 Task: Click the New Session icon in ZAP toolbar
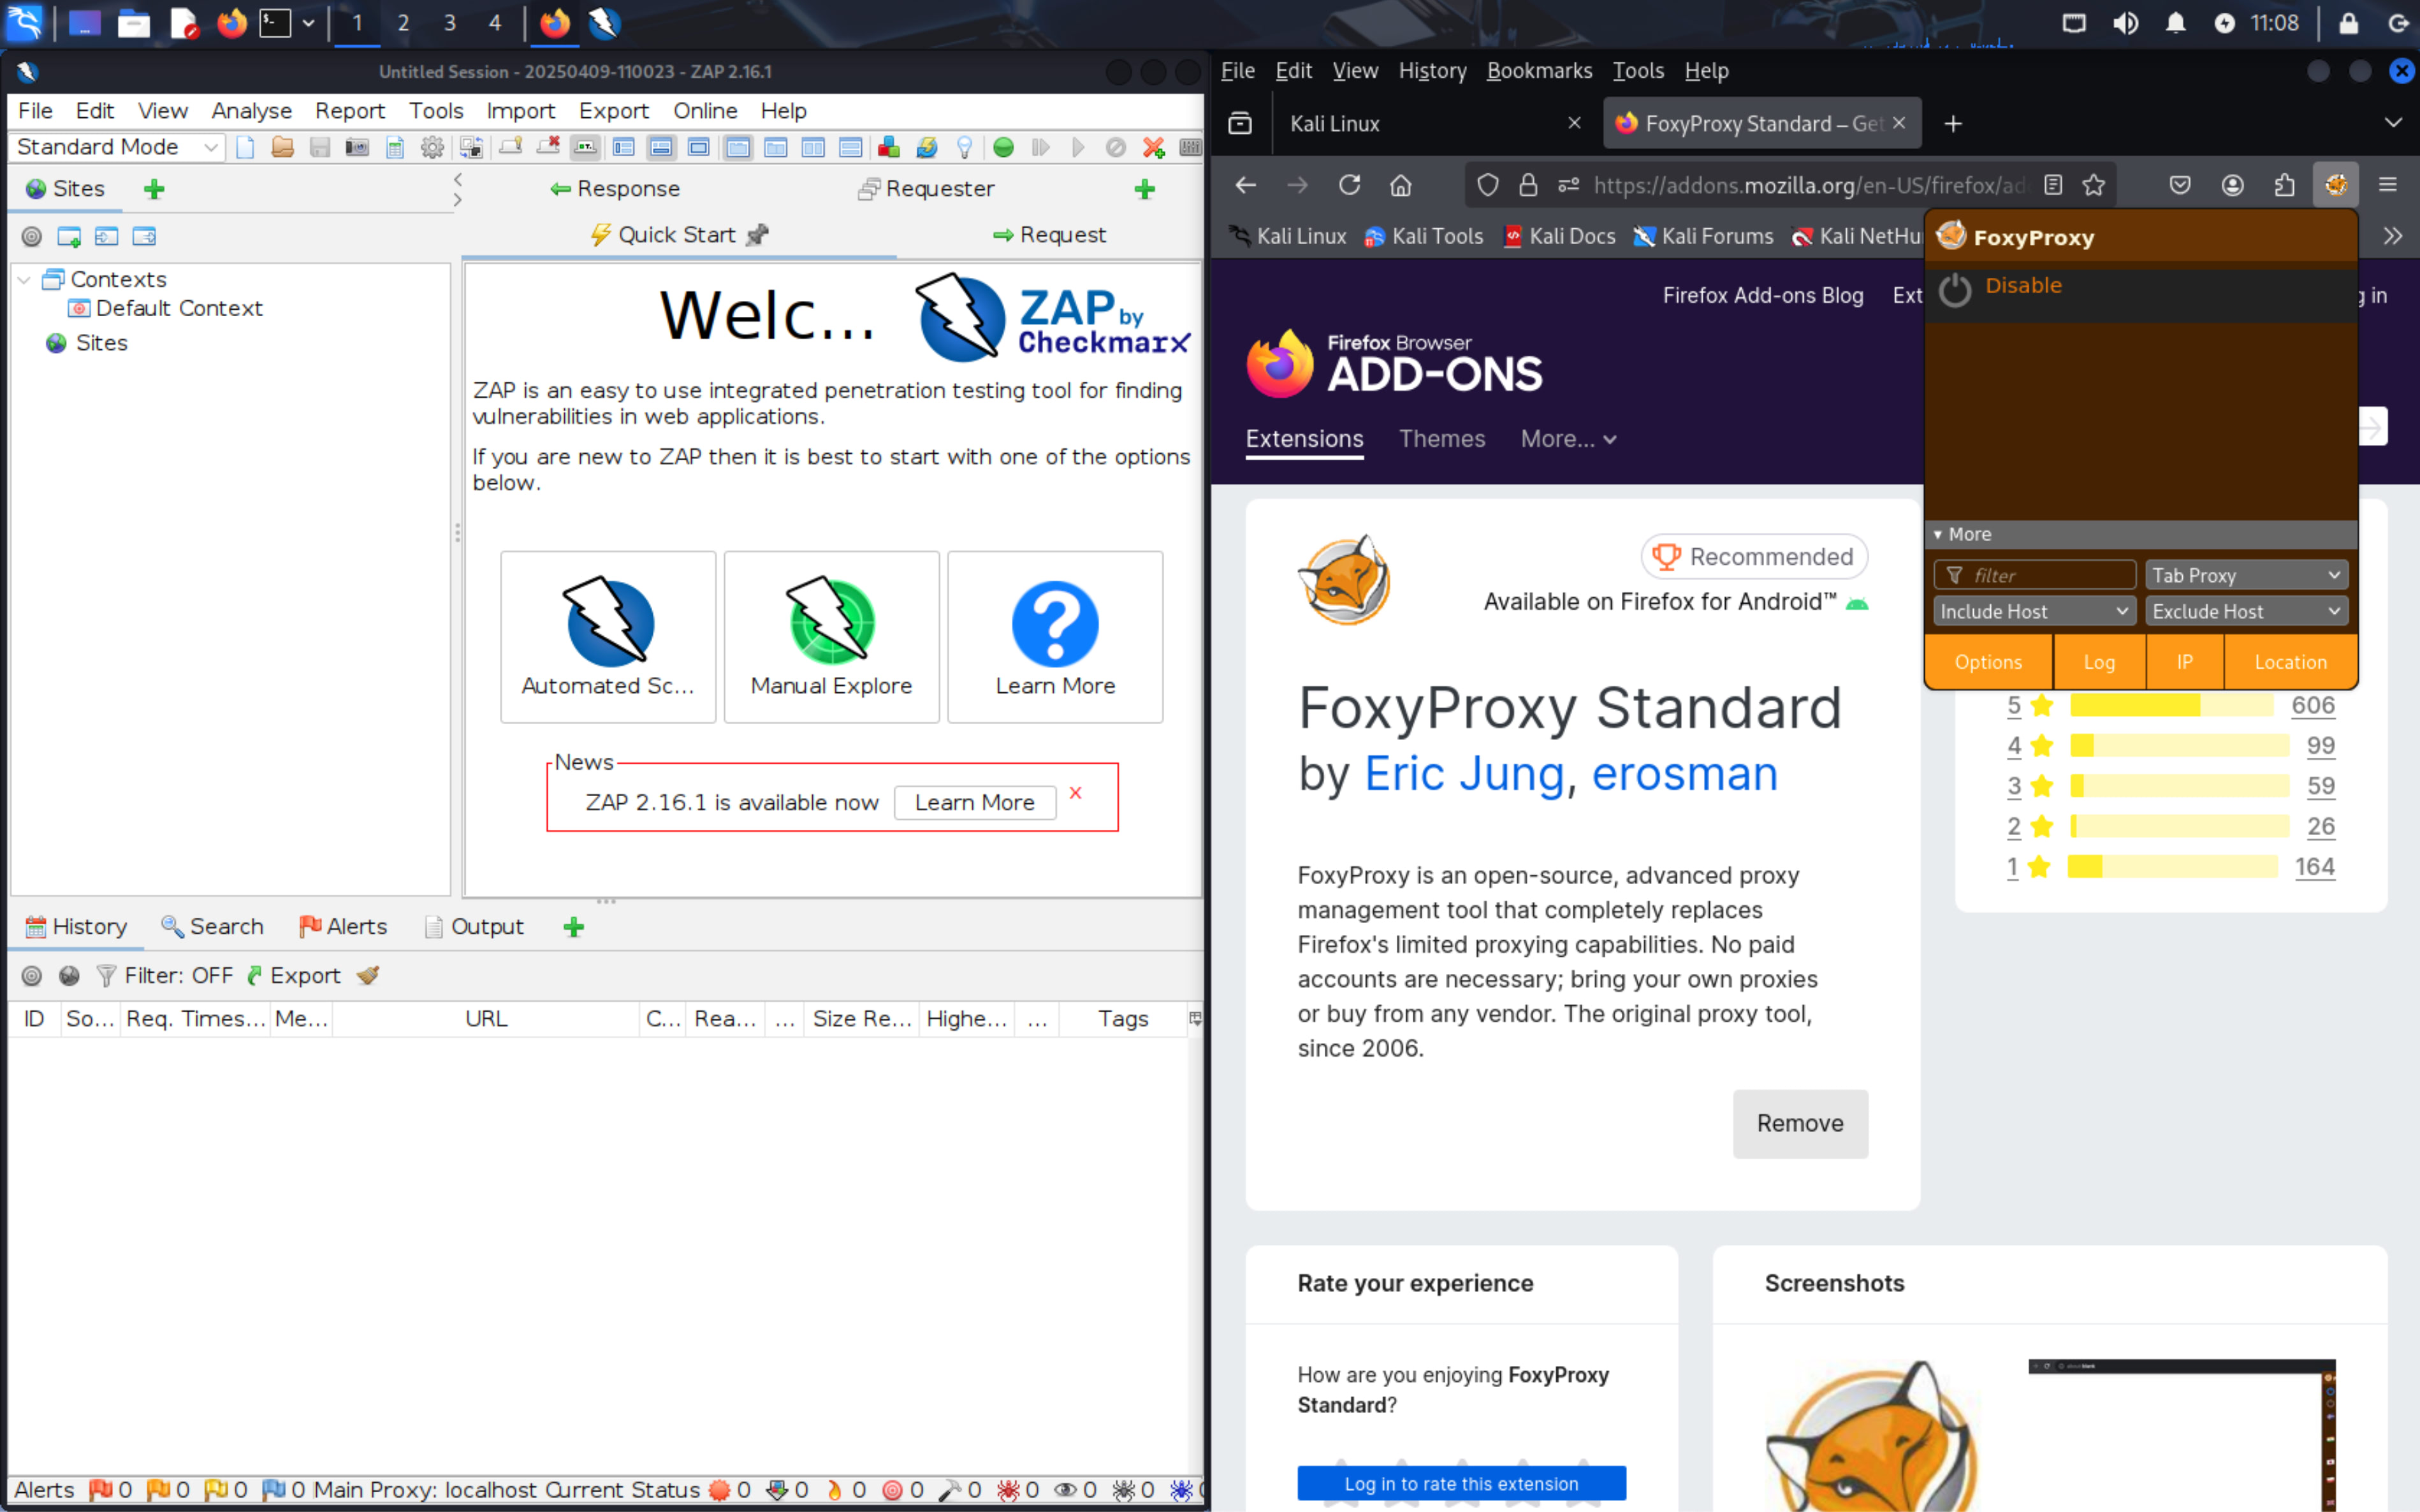pyautogui.click(x=245, y=148)
